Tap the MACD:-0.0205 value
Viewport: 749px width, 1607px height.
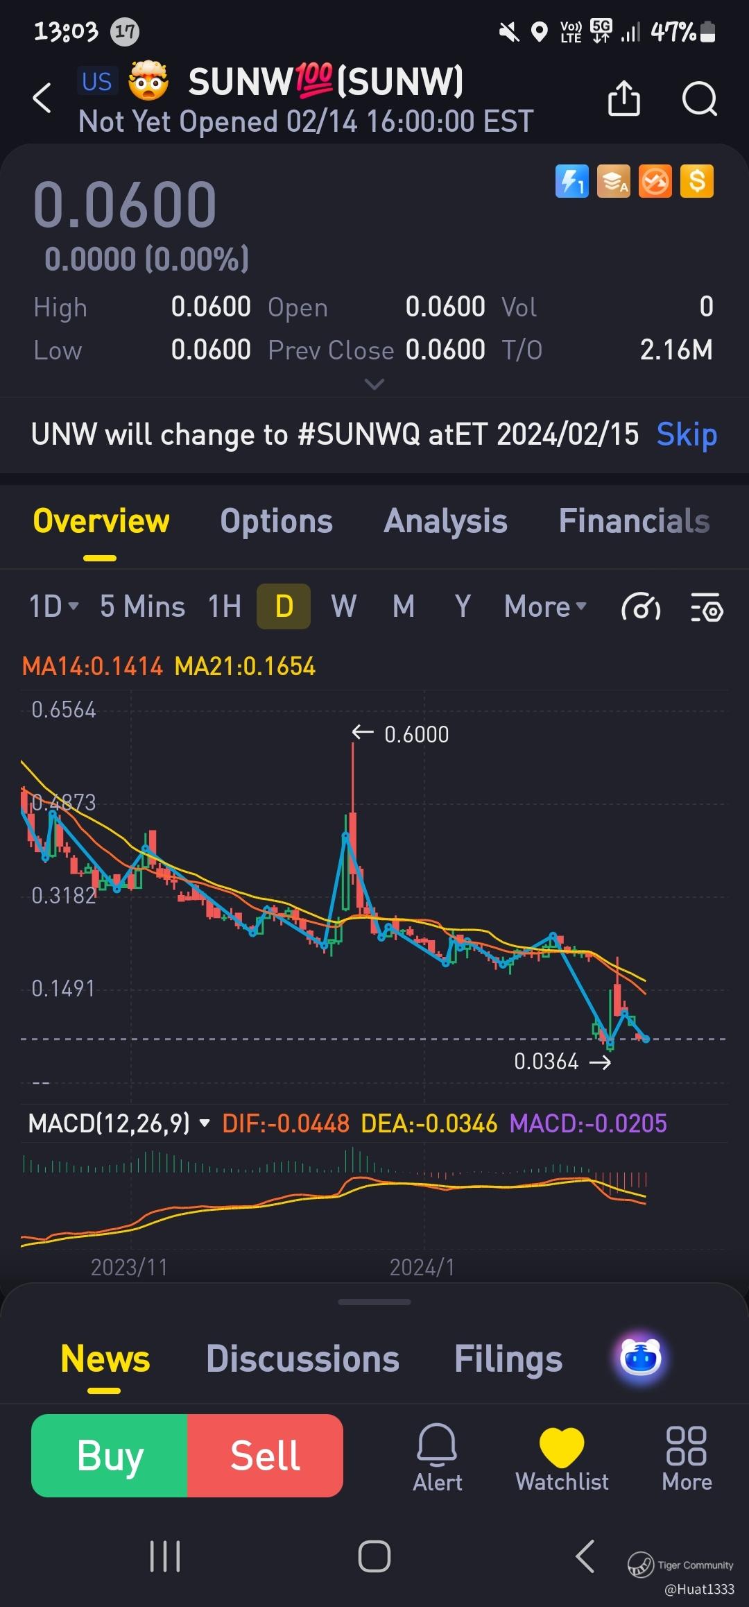point(588,1123)
